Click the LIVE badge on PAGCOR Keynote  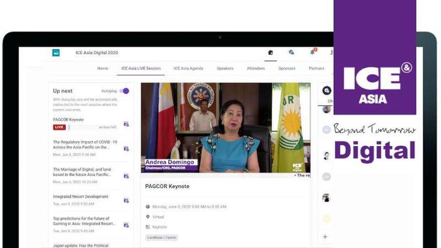click(59, 127)
